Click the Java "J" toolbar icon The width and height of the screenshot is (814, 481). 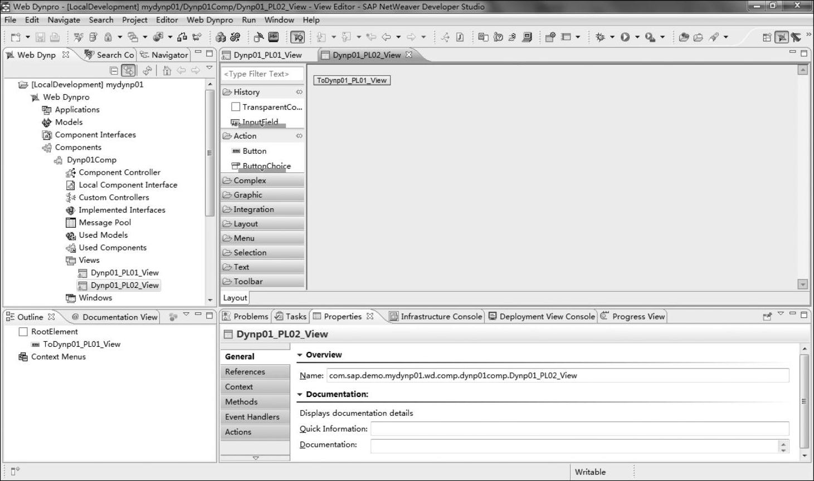(460, 37)
